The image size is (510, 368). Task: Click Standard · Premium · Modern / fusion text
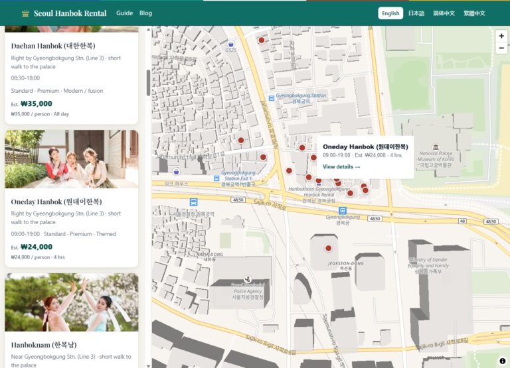tap(57, 91)
